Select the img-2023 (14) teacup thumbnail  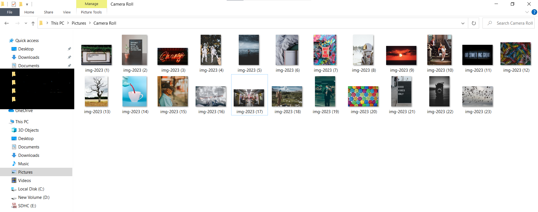coord(134,92)
